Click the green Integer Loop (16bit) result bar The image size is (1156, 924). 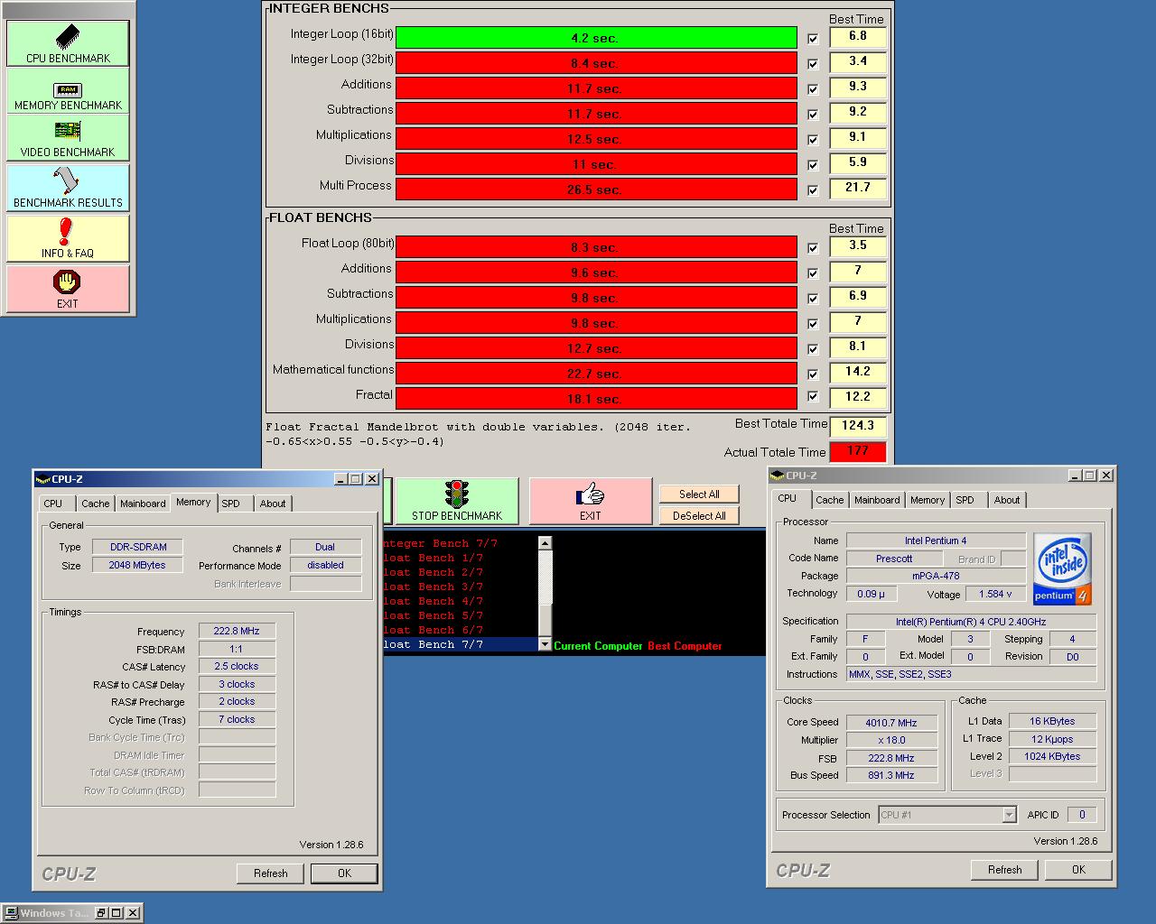[596, 38]
